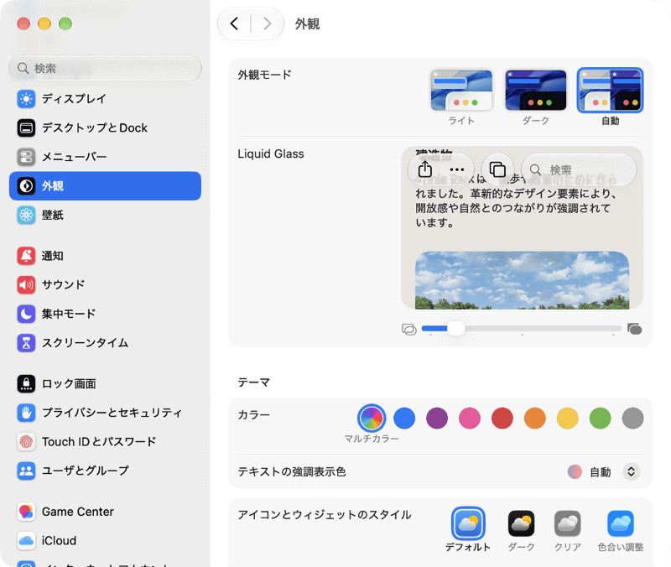This screenshot has width=671, height=567.
Task: Select purple theme color swatch
Action: coord(437,418)
